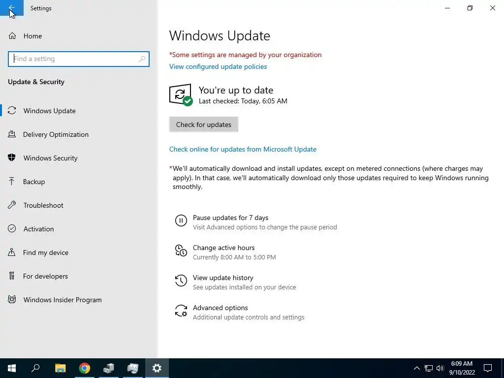Click the Troubleshoot wrench icon
The height and width of the screenshot is (378, 504).
12,205
